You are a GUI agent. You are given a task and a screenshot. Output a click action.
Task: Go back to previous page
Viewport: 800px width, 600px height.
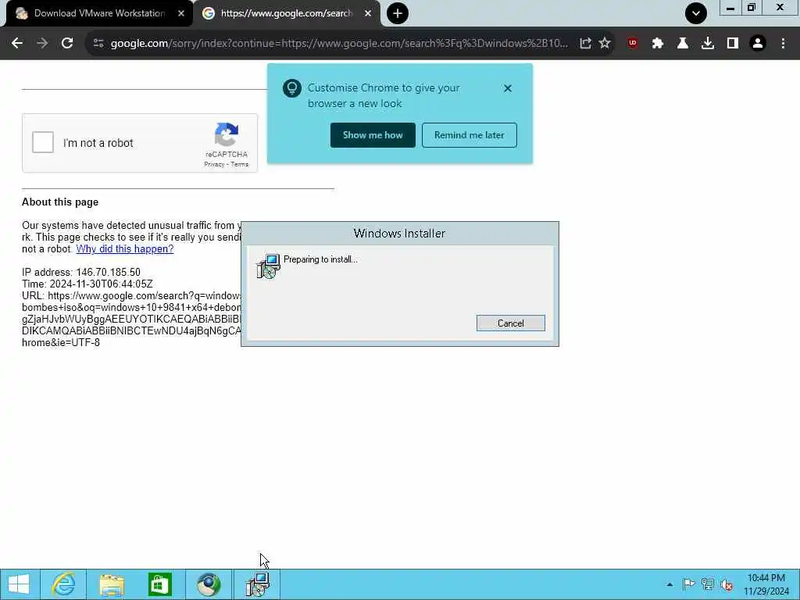point(17,44)
